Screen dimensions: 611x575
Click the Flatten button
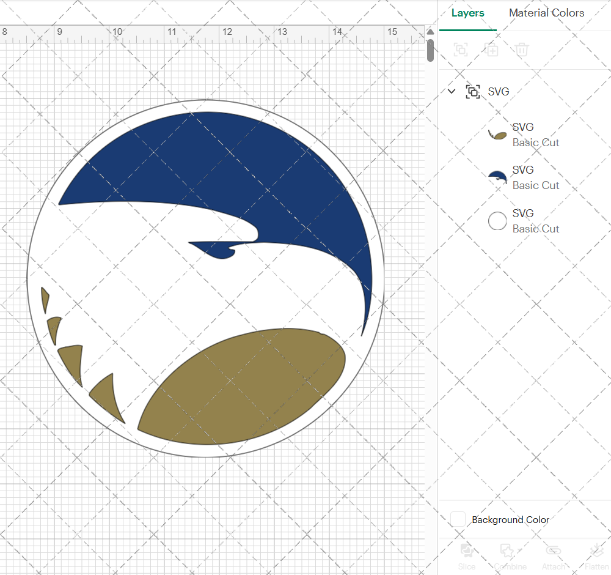coord(596,557)
